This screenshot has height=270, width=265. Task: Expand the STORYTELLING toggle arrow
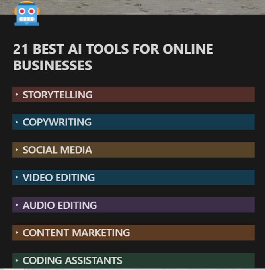point(17,94)
